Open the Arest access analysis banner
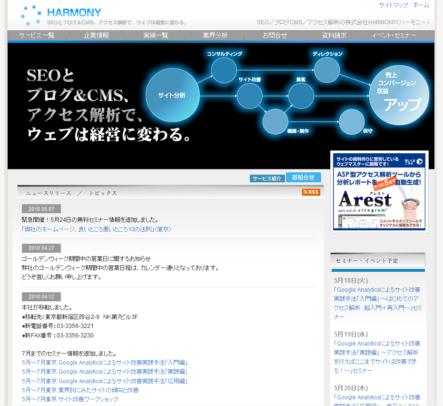Viewport: 443px width, 406px height. point(377,200)
